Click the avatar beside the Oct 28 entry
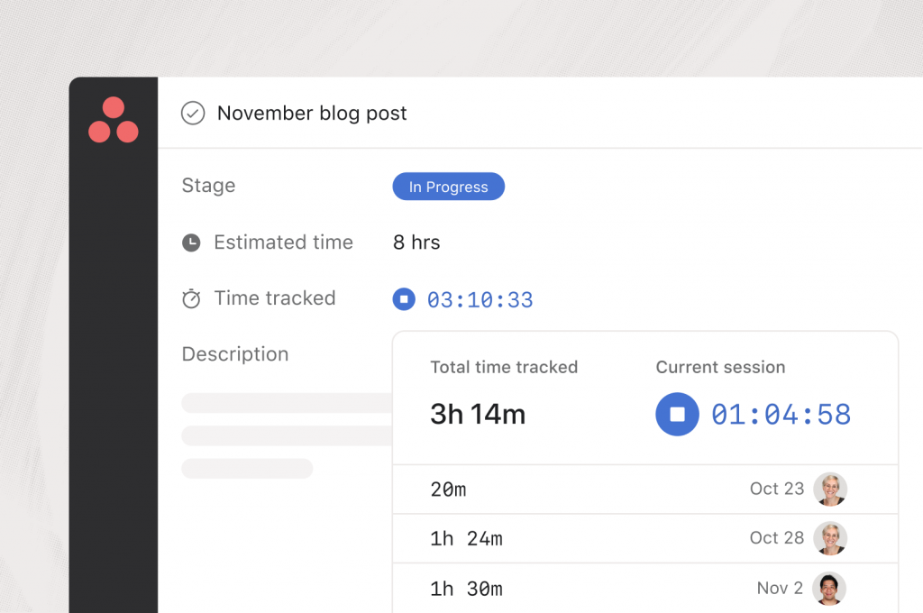 830,538
